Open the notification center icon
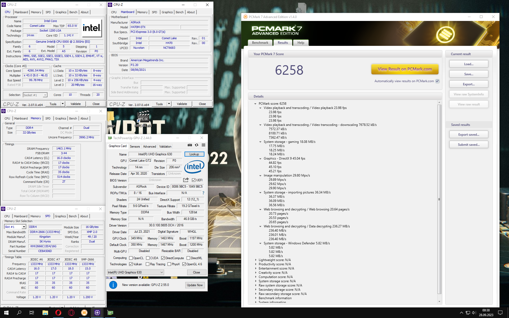The width and height of the screenshot is (509, 318). coord(500,313)
